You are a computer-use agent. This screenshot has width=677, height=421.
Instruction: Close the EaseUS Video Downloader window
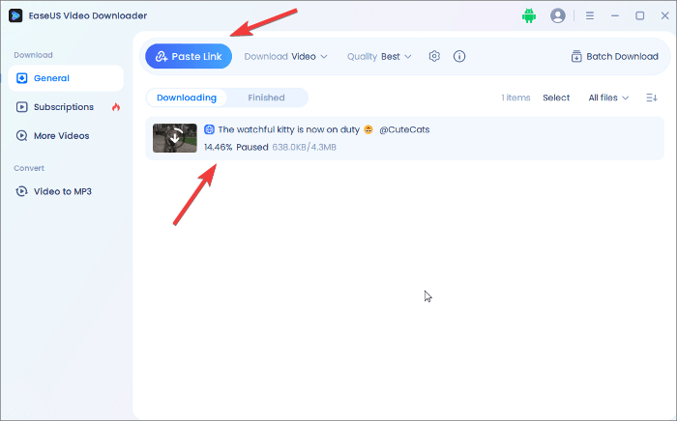[x=665, y=16]
